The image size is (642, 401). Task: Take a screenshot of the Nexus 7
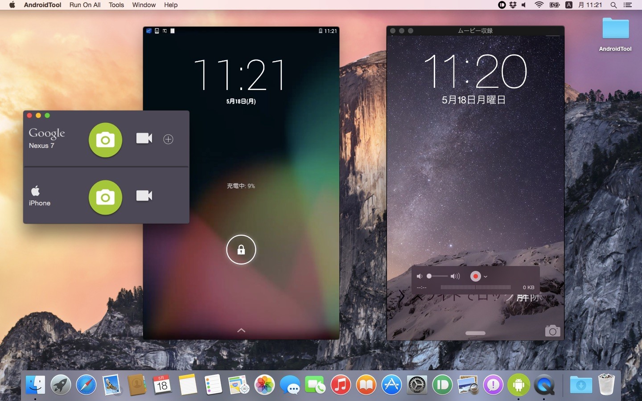pos(105,140)
